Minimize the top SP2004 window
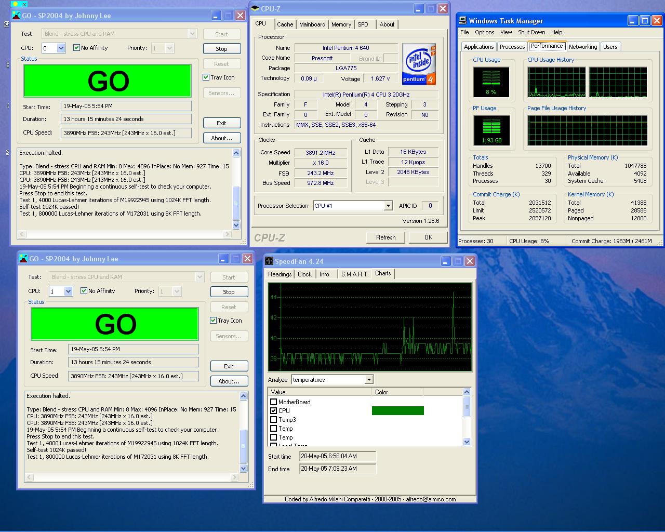Image resolution: width=665 pixels, height=532 pixels. coord(216,16)
